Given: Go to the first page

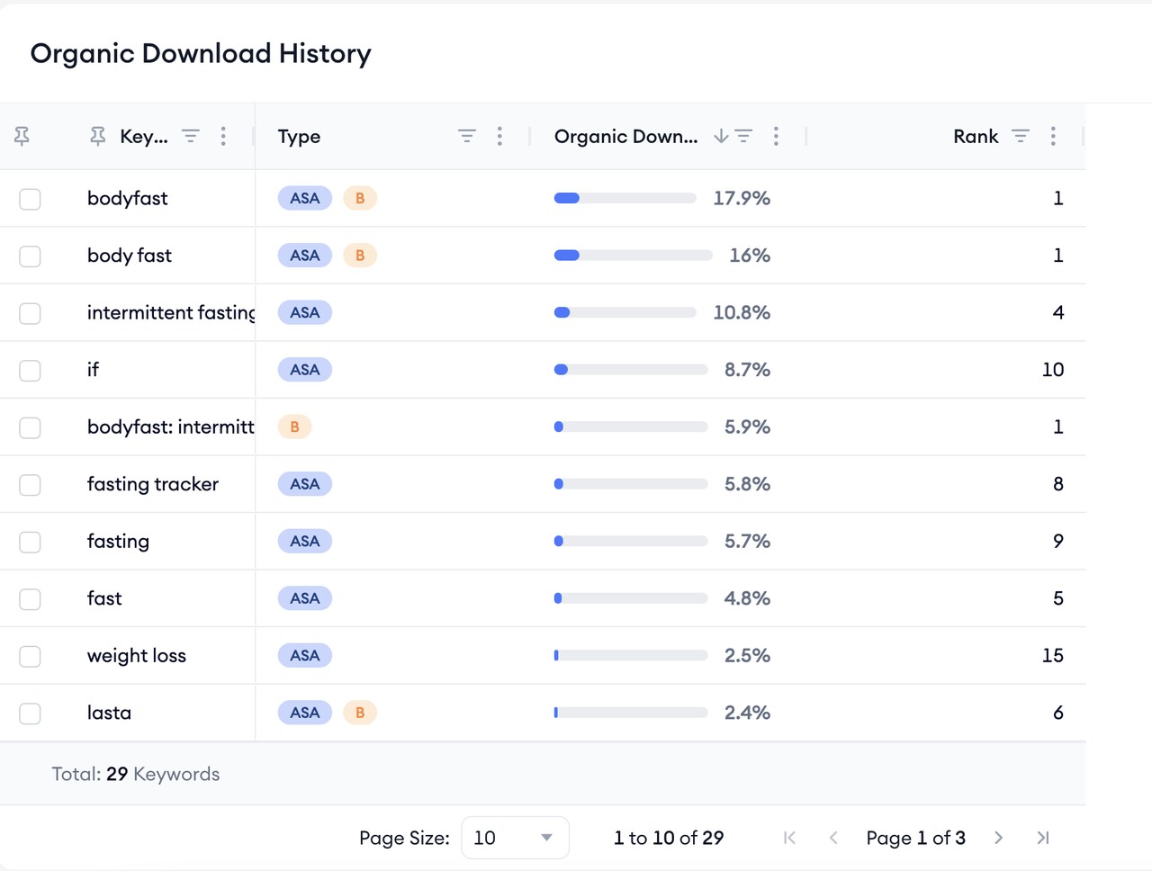Looking at the screenshot, I should coord(790,838).
